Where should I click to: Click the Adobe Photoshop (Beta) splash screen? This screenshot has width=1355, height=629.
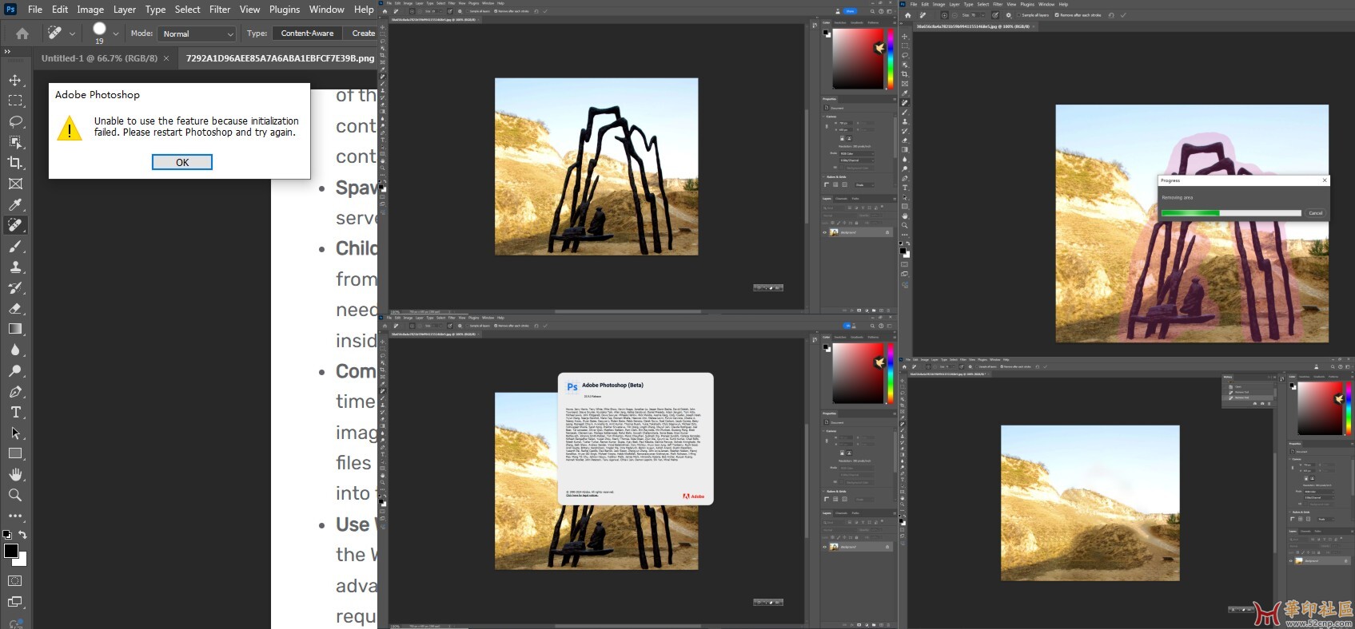click(x=635, y=438)
